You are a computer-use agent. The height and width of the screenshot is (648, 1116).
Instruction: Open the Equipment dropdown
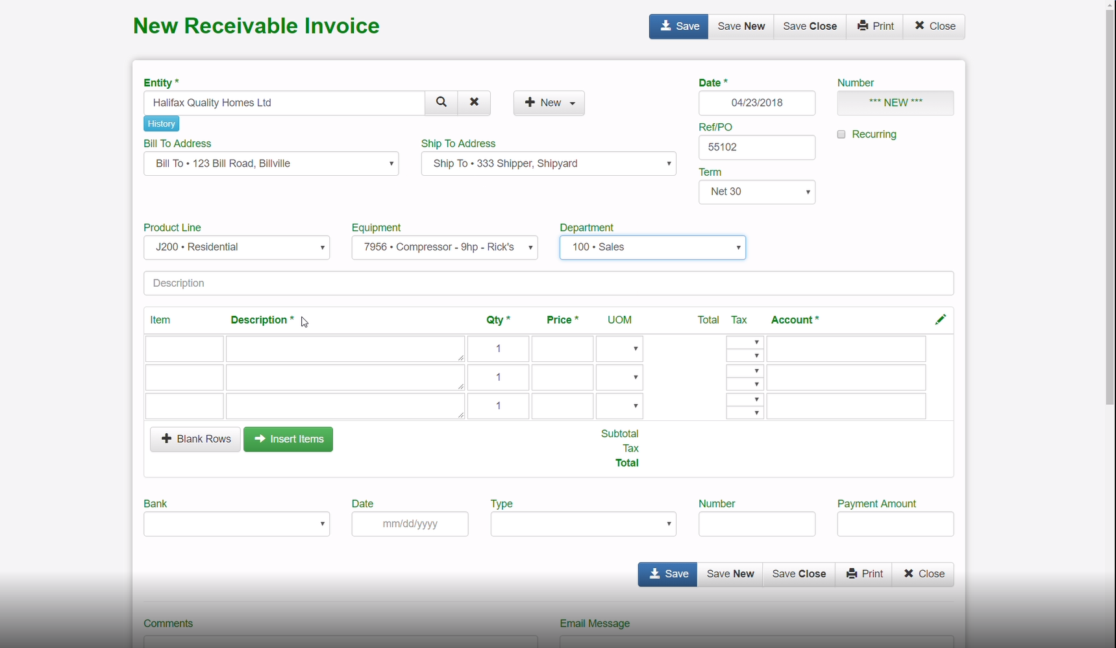445,247
